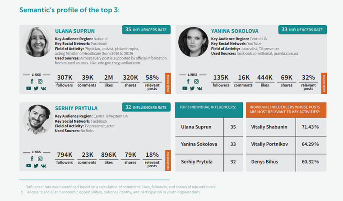Open Yanina Sokolova's Facebook icon

(x=188, y=82)
